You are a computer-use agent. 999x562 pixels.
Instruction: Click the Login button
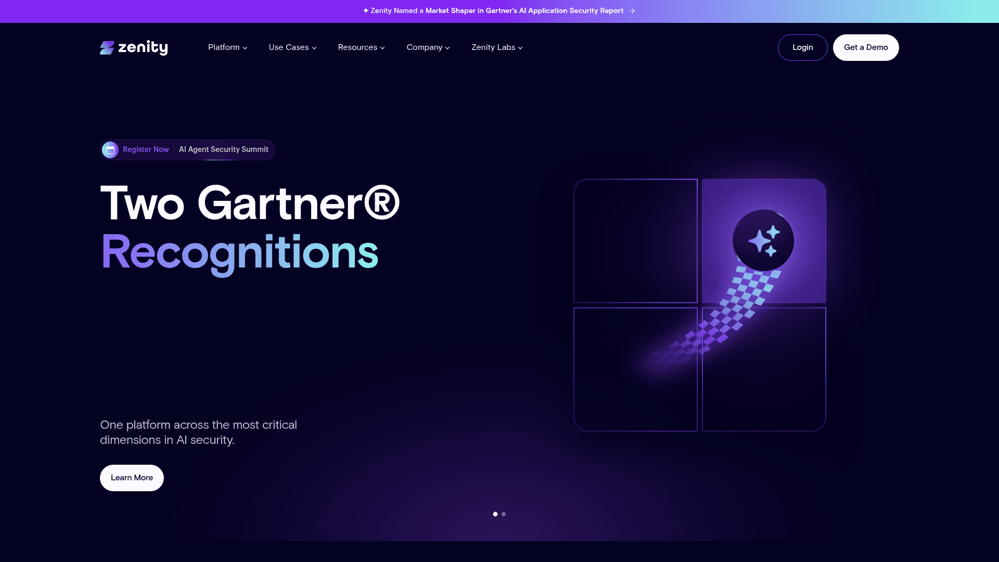tap(802, 47)
